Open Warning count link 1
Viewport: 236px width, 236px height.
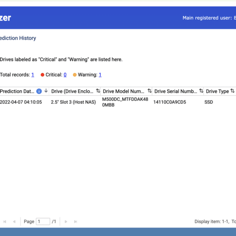point(100,75)
